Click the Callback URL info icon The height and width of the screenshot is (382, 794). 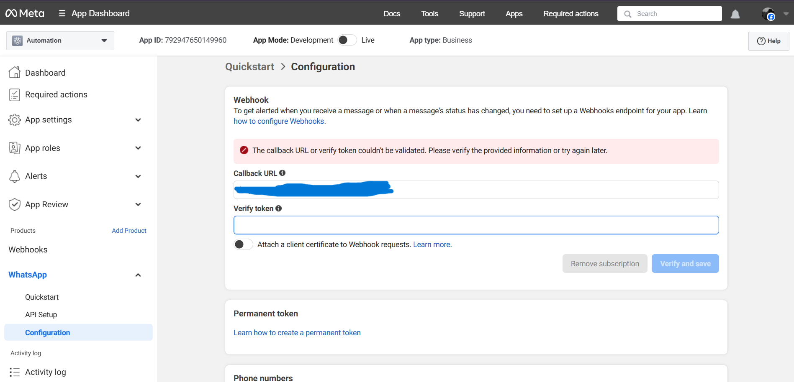coord(283,173)
